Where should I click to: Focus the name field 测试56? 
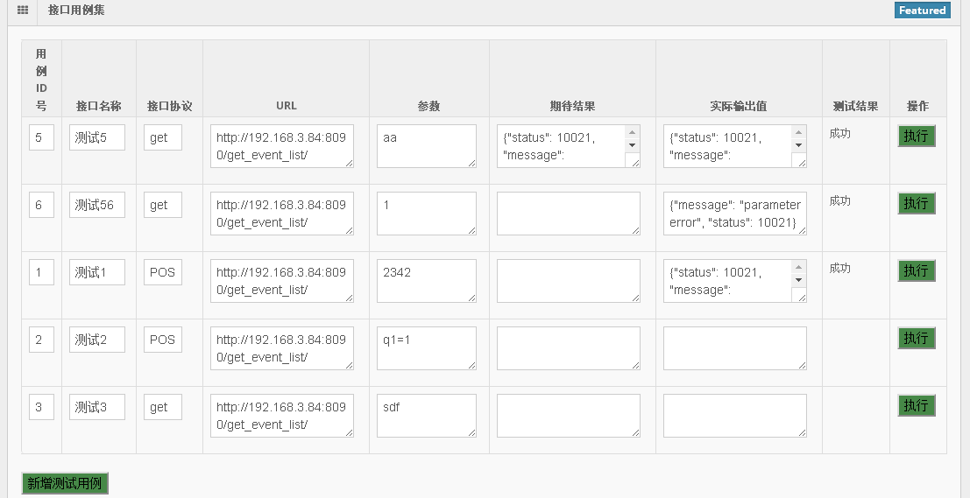[97, 205]
